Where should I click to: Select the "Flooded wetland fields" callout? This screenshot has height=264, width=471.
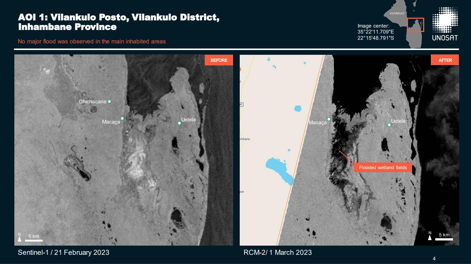click(383, 168)
